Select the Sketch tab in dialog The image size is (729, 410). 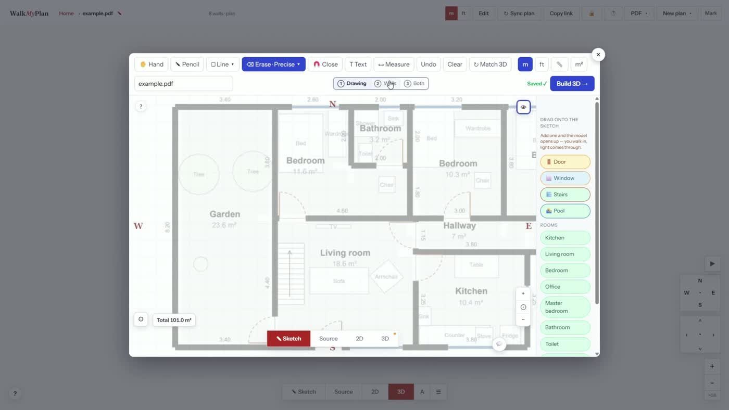tap(288, 339)
